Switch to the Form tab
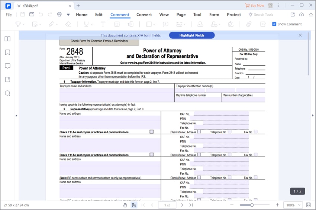This screenshot has height=210, width=316. pyautogui.click(x=214, y=15)
